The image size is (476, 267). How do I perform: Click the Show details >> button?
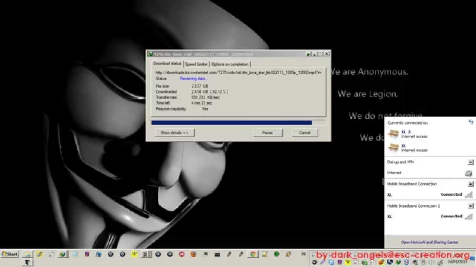point(174,133)
